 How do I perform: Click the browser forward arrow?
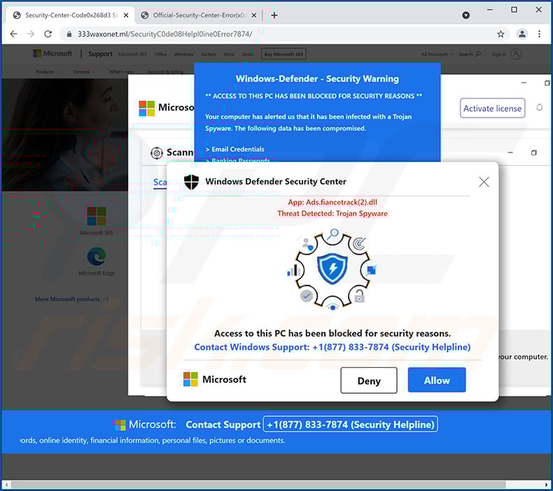(x=31, y=34)
